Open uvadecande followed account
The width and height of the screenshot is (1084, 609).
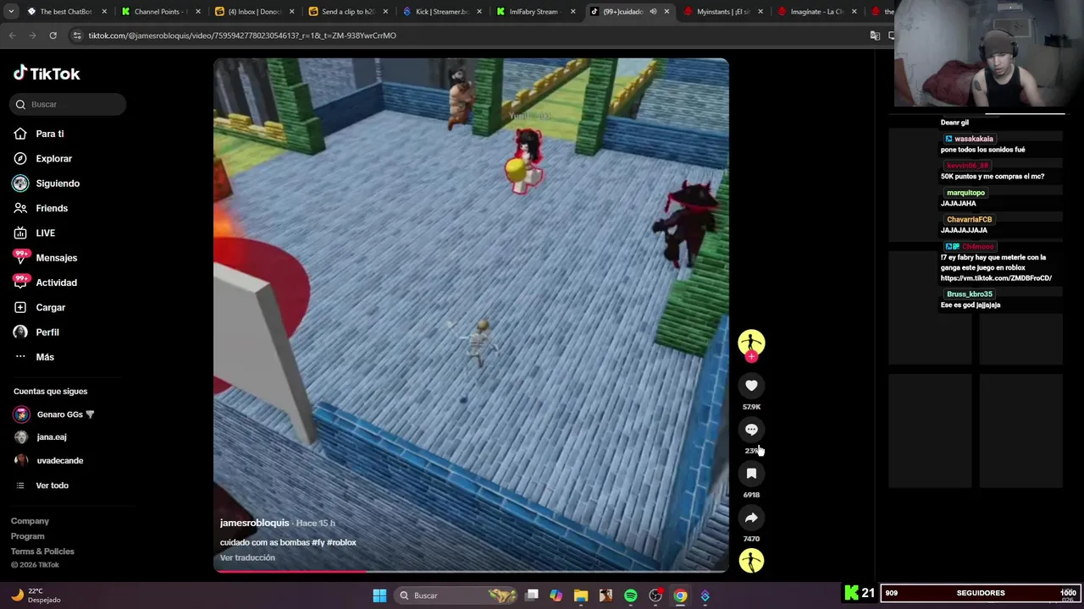point(49,460)
